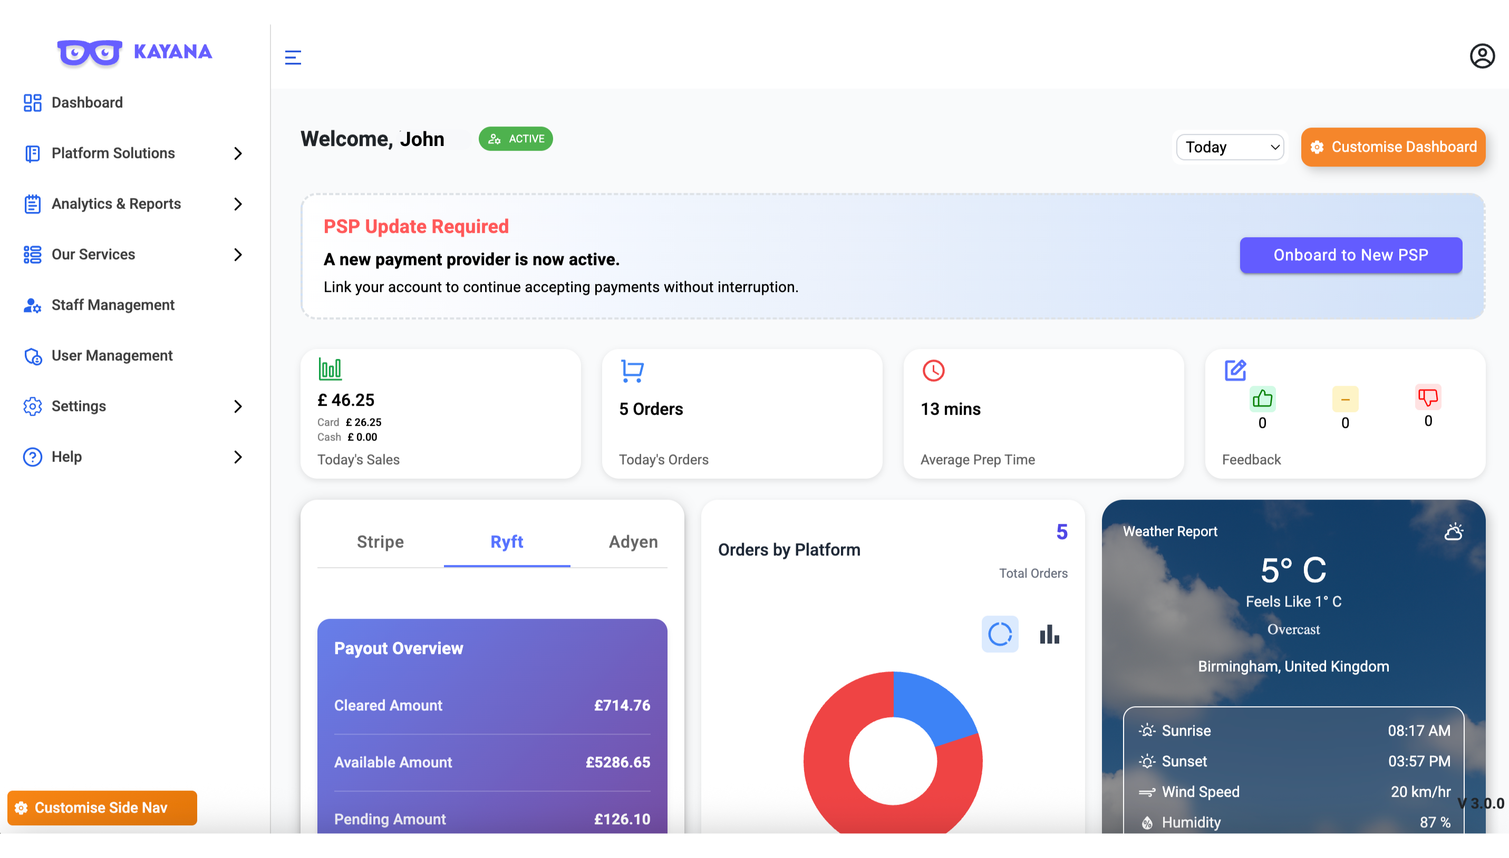This screenshot has width=1509, height=858.
Task: Click the Total Orders count 5
Action: (x=1061, y=532)
